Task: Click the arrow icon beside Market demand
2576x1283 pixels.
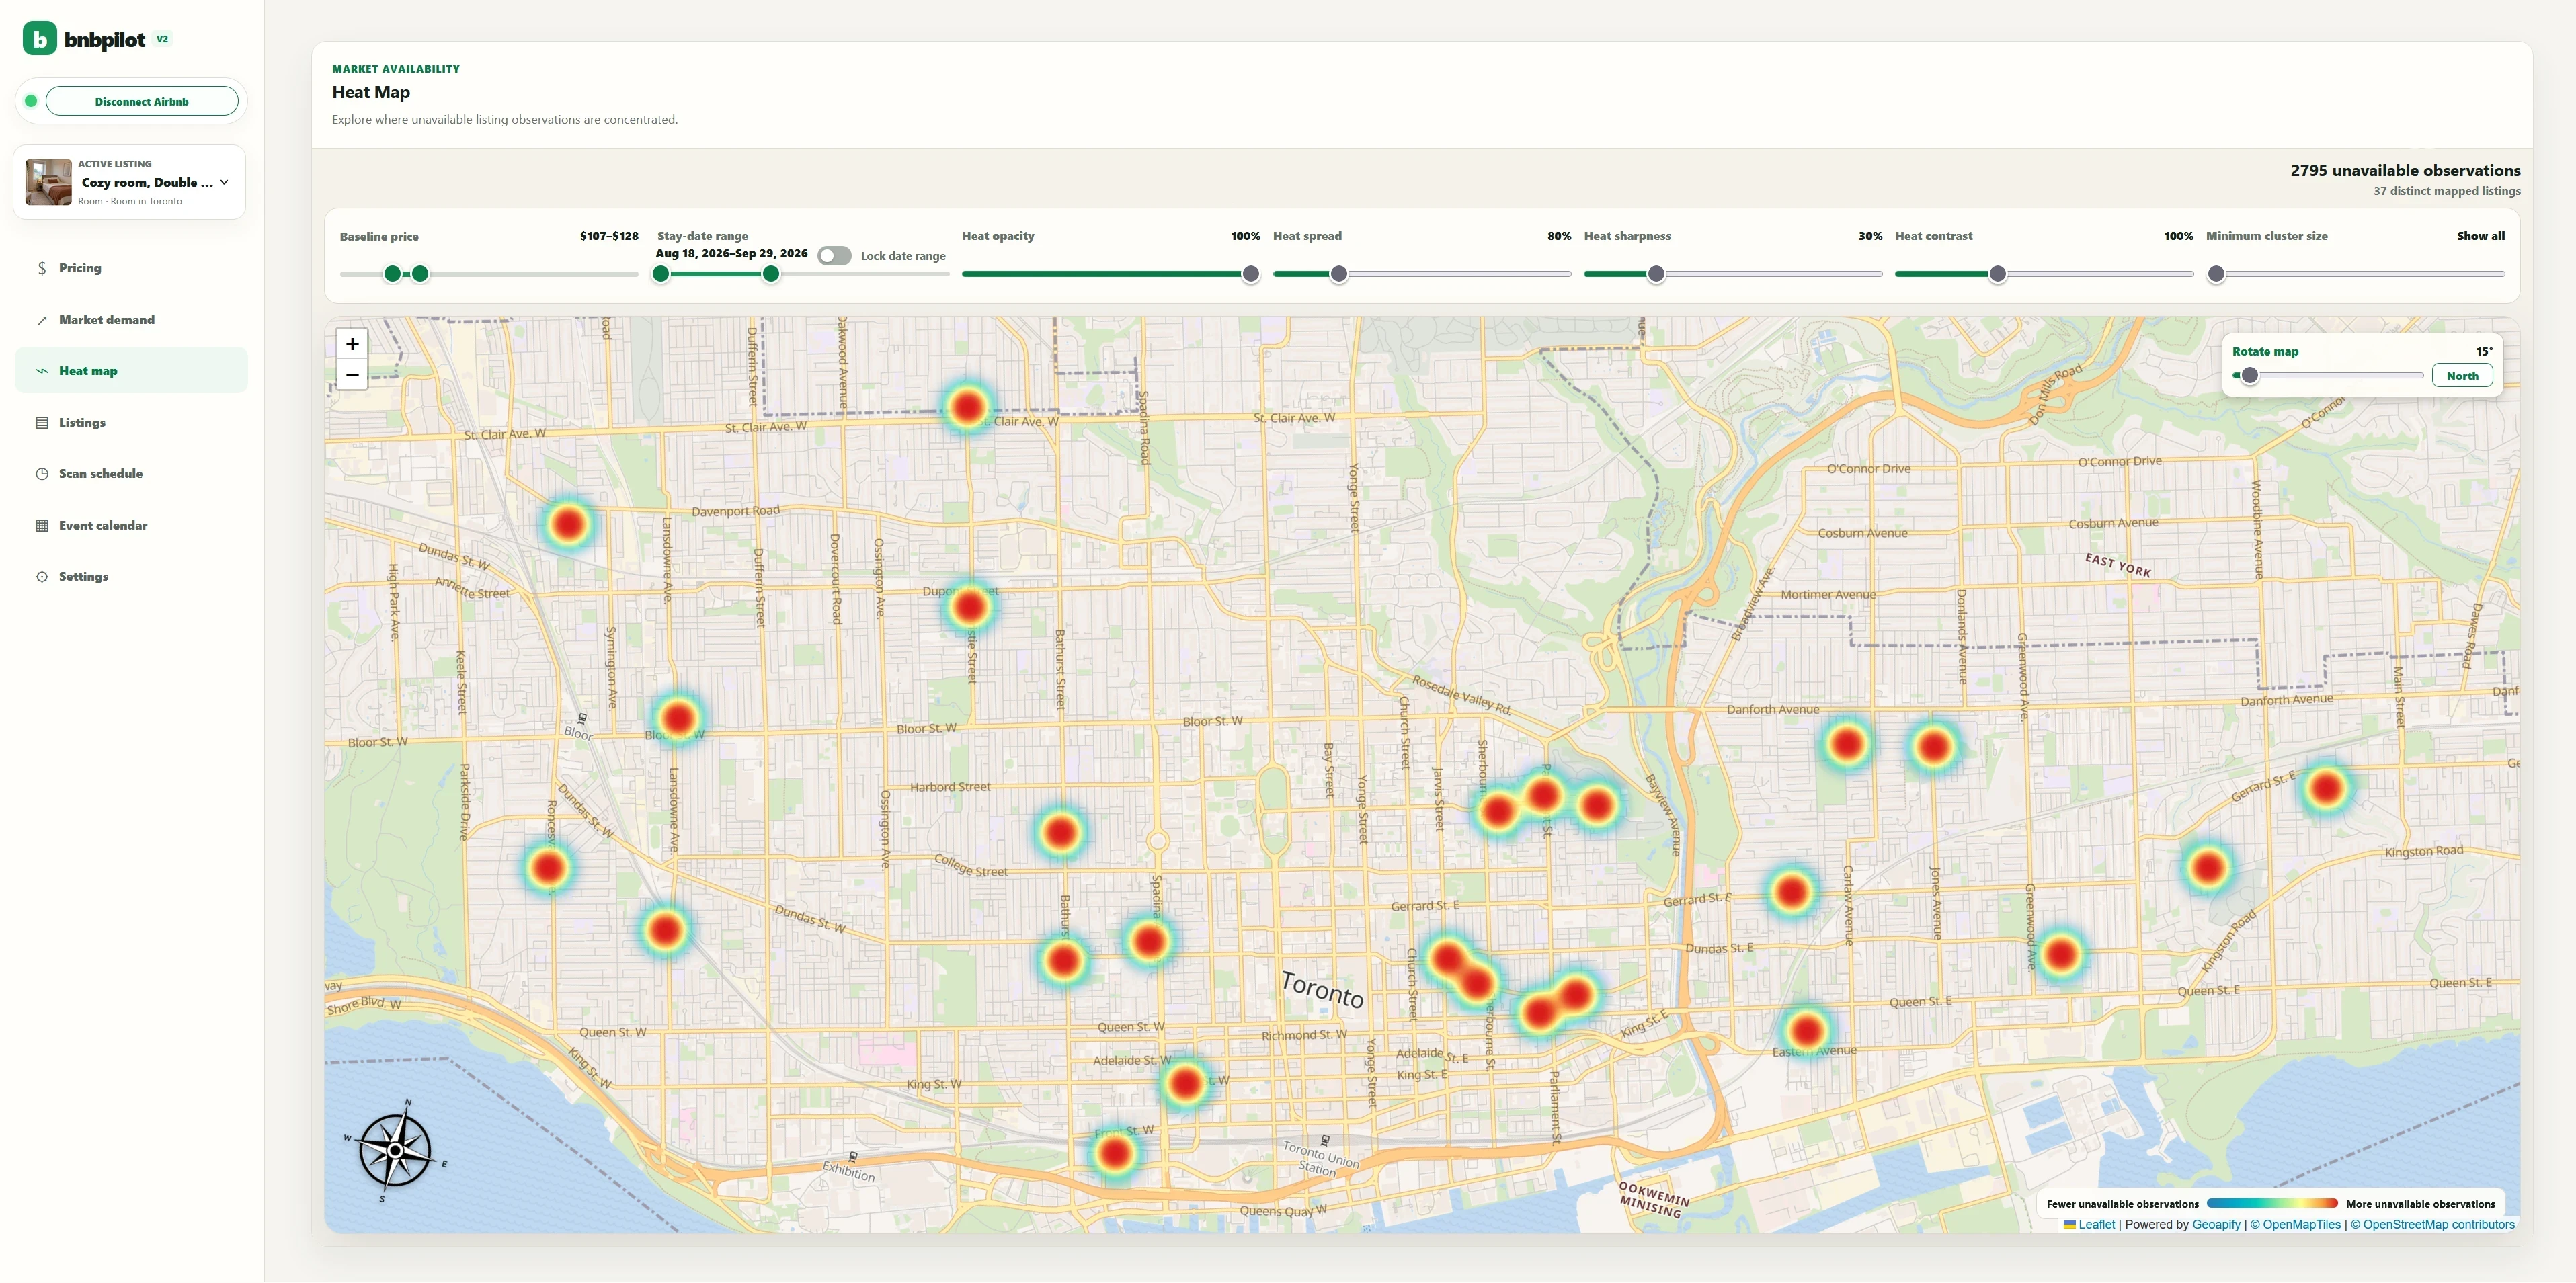Action: (x=42, y=320)
